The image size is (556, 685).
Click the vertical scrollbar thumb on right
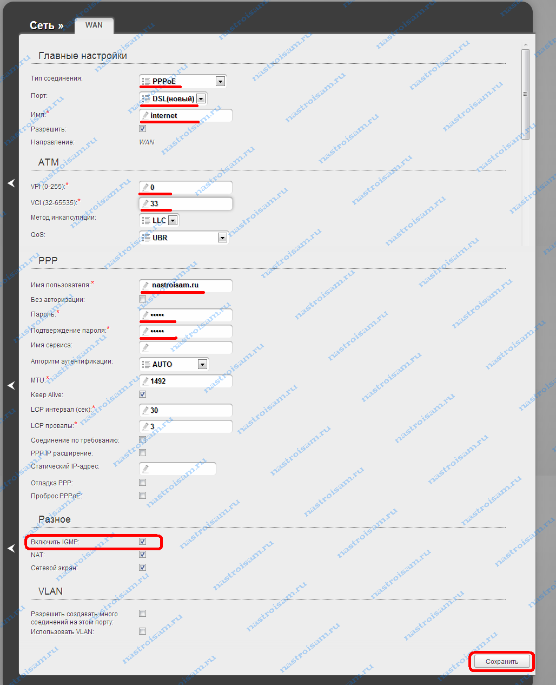(x=525, y=94)
